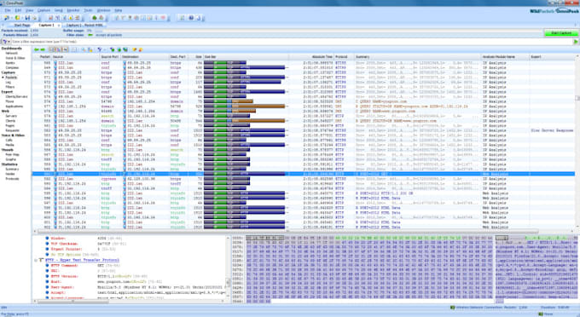Open the Monitor menu
580x317 pixels.
[73, 10]
